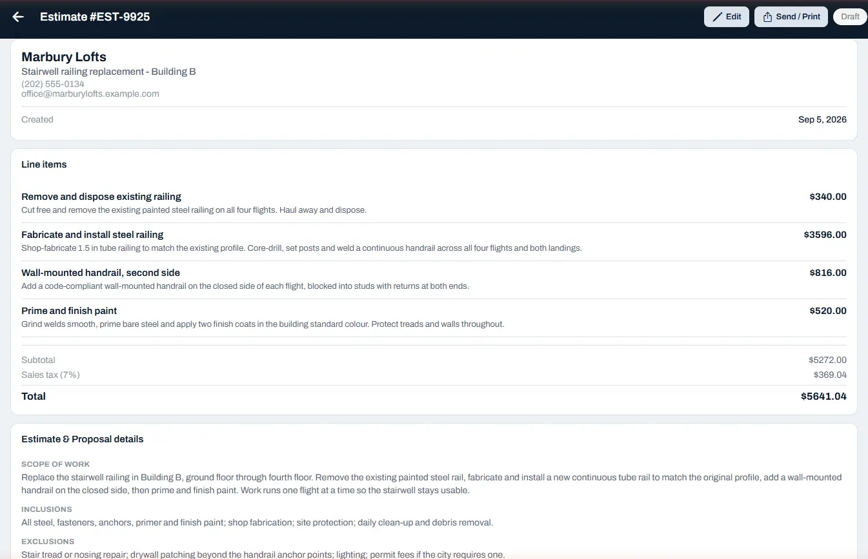Open Send / Print options

point(791,17)
